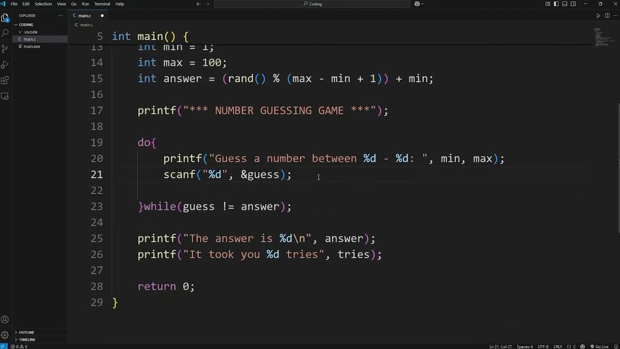Click the CRLF end-of-line status entry
This screenshot has width=620, height=349.
point(558,347)
